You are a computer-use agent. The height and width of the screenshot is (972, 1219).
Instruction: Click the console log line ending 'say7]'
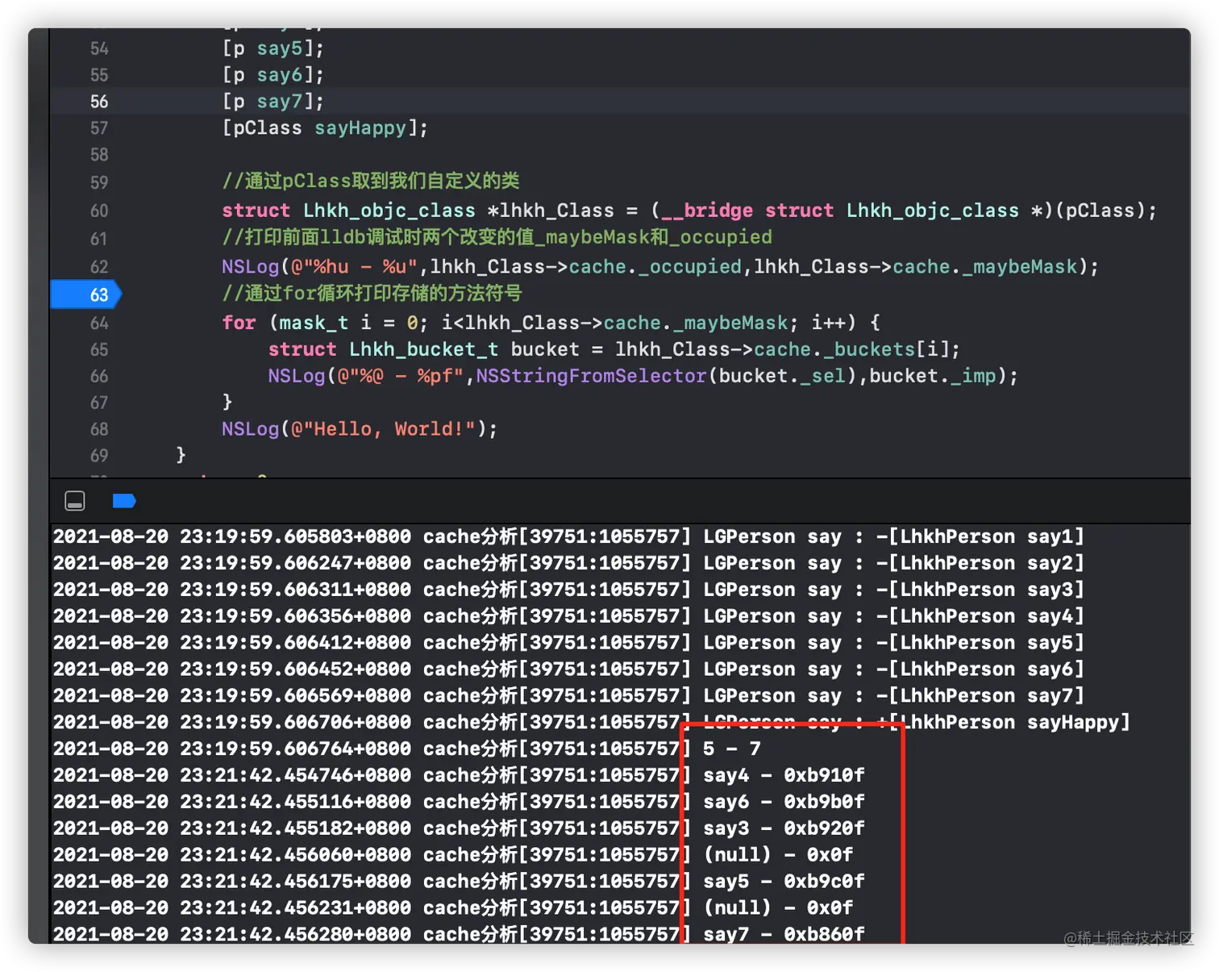coord(568,696)
